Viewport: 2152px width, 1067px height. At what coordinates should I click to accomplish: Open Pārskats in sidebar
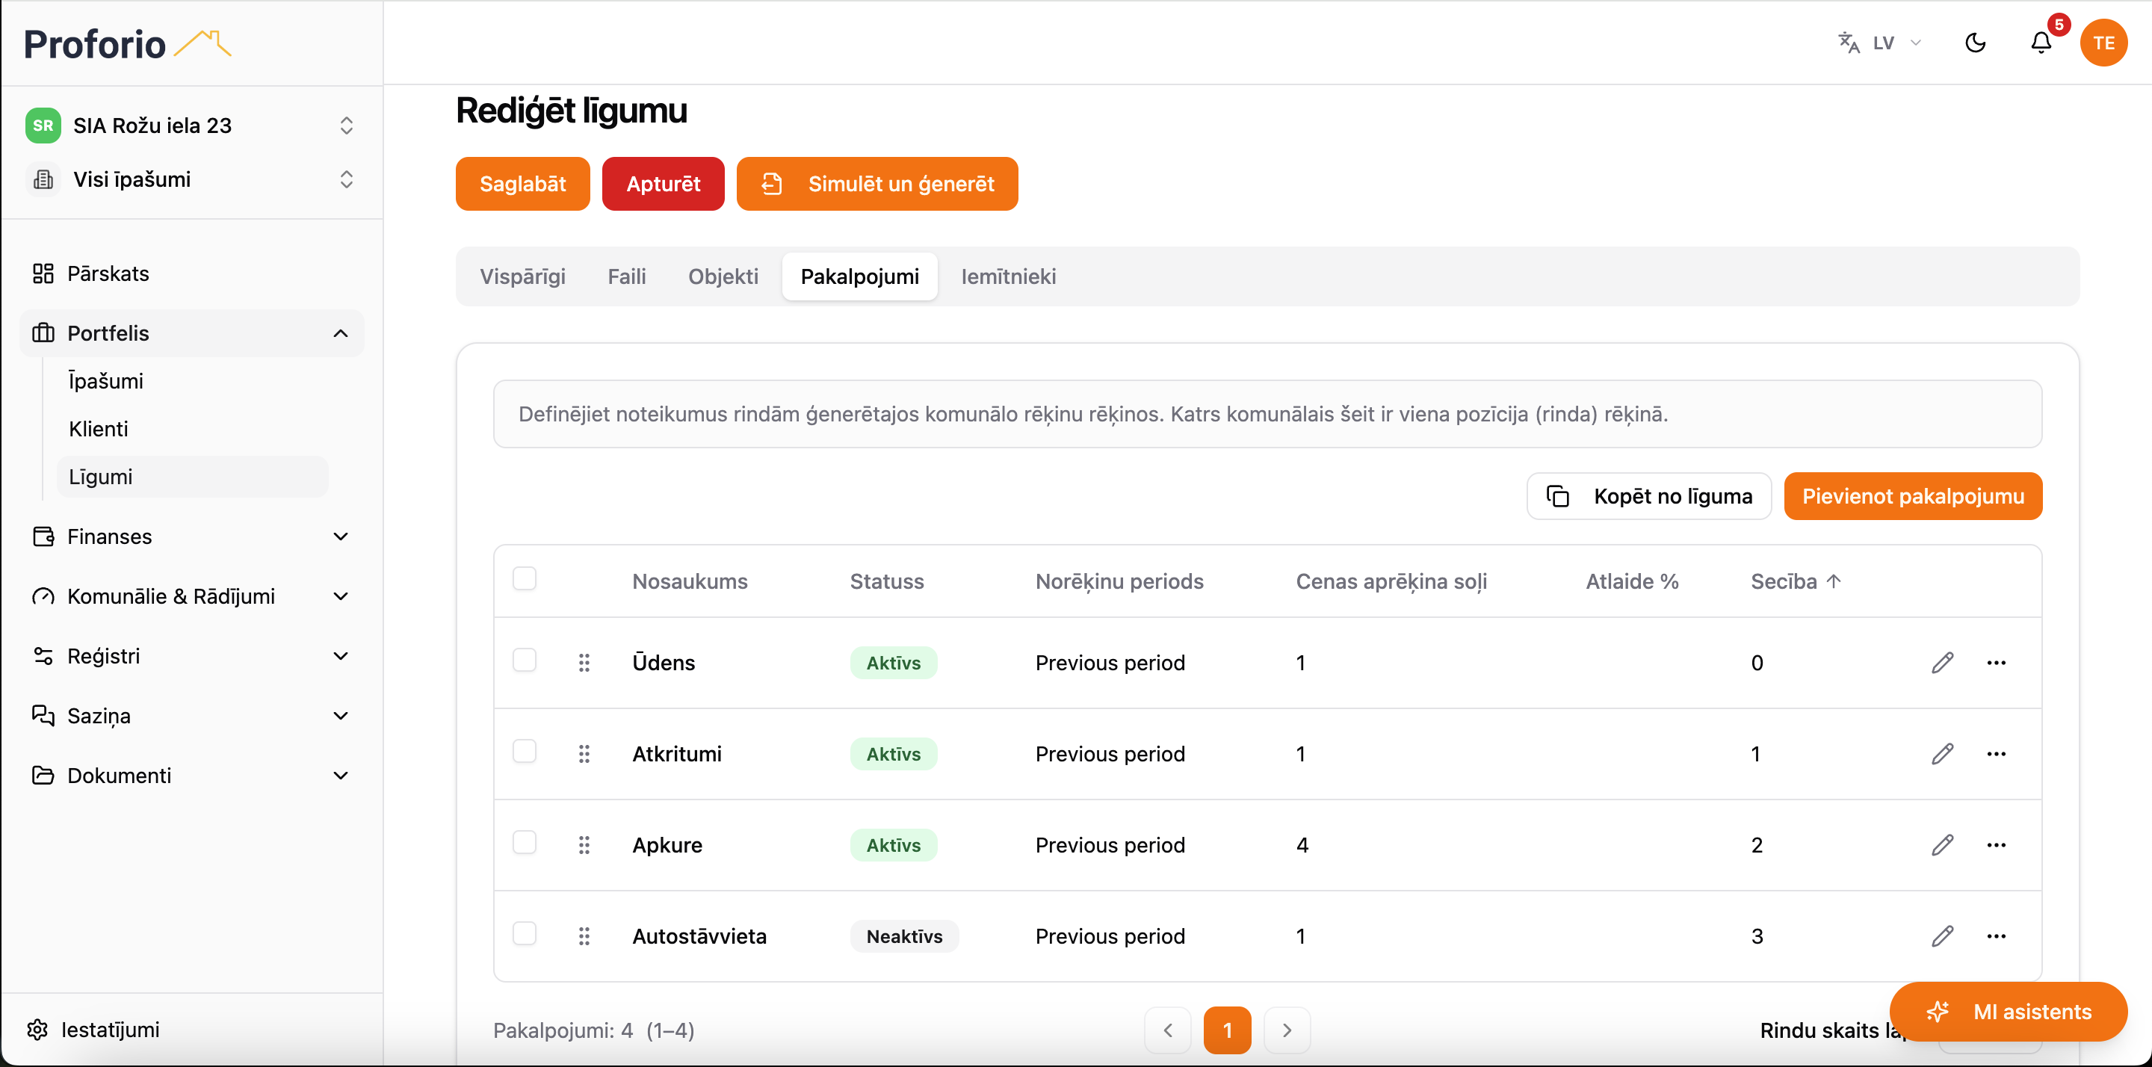coord(191,273)
